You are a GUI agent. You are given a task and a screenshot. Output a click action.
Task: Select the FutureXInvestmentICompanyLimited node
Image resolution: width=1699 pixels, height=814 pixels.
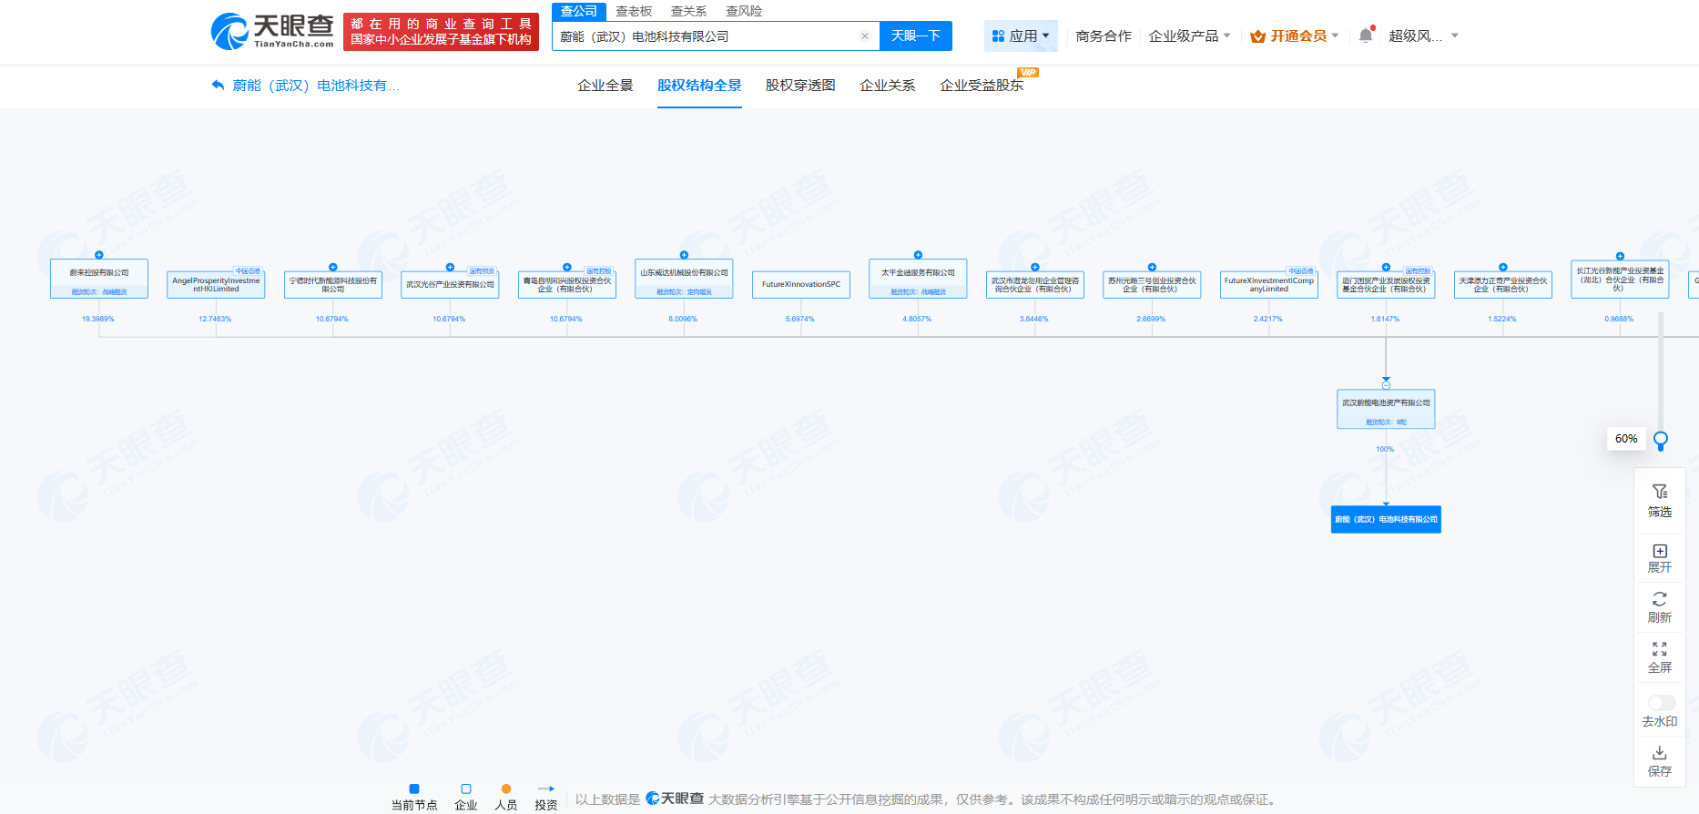pos(1269,285)
